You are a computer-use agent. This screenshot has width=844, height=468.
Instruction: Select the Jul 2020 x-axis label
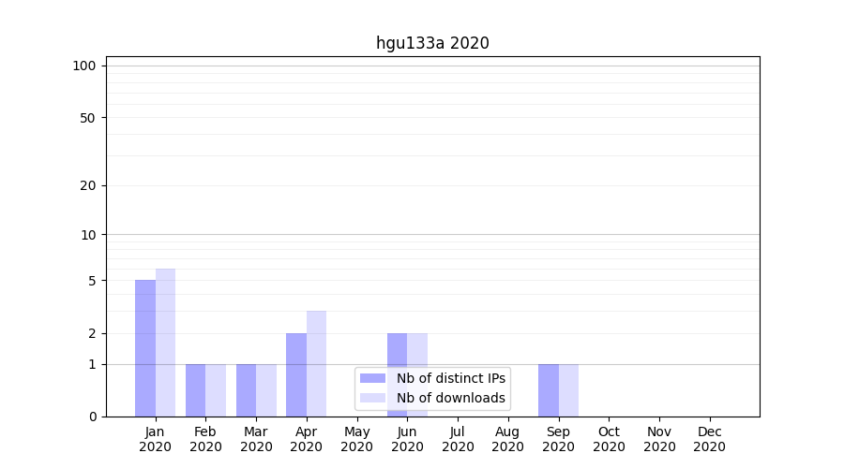[458, 439]
